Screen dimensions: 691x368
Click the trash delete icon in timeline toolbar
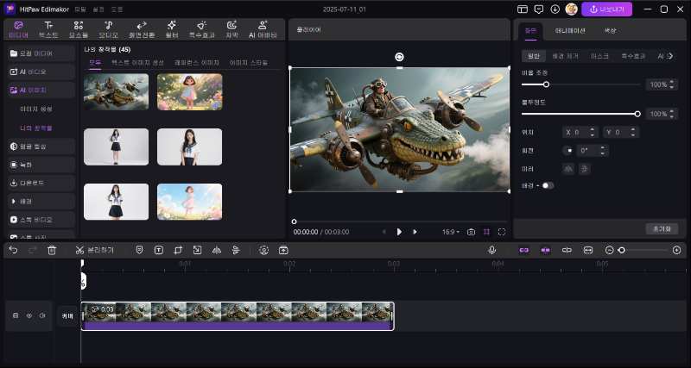point(52,250)
